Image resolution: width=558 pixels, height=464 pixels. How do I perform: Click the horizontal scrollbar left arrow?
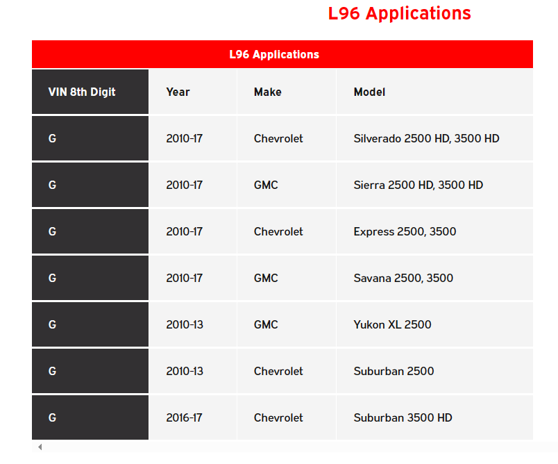[40, 447]
